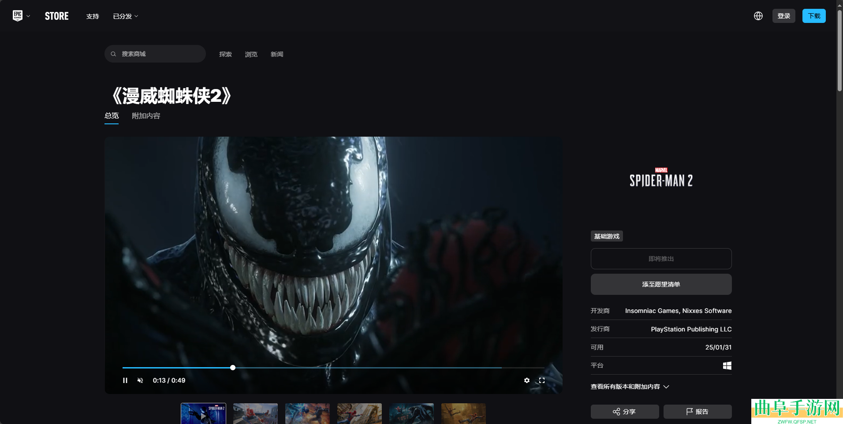Select the first trailer thumbnail
843x424 pixels.
click(203, 413)
